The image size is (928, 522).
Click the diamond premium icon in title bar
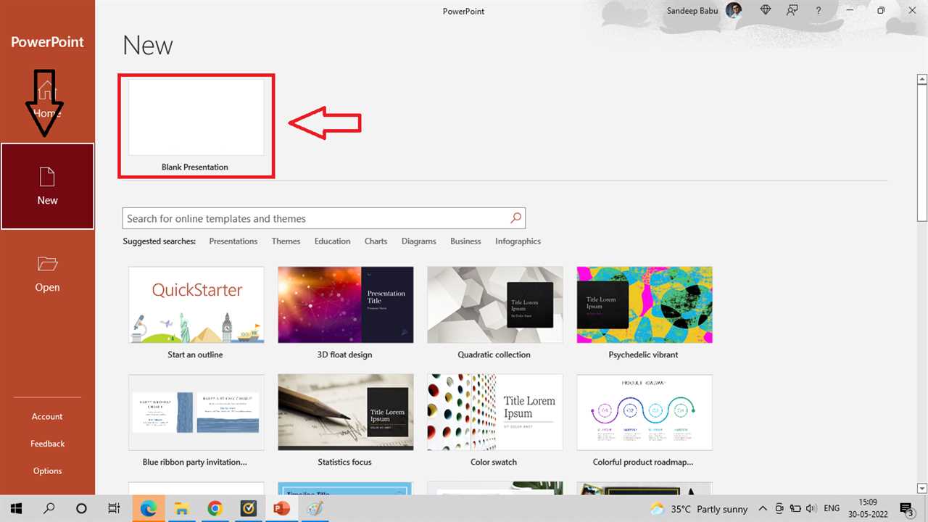point(766,10)
